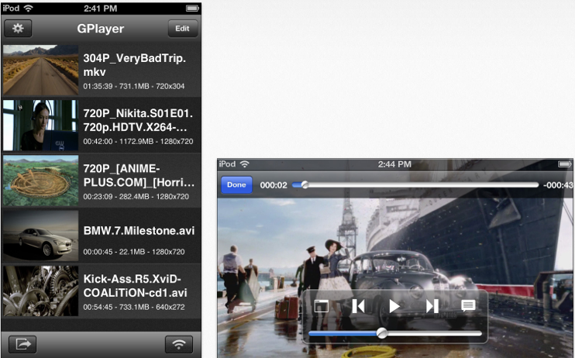Click the Play button in player controls
The height and width of the screenshot is (358, 575).
pyautogui.click(x=394, y=306)
